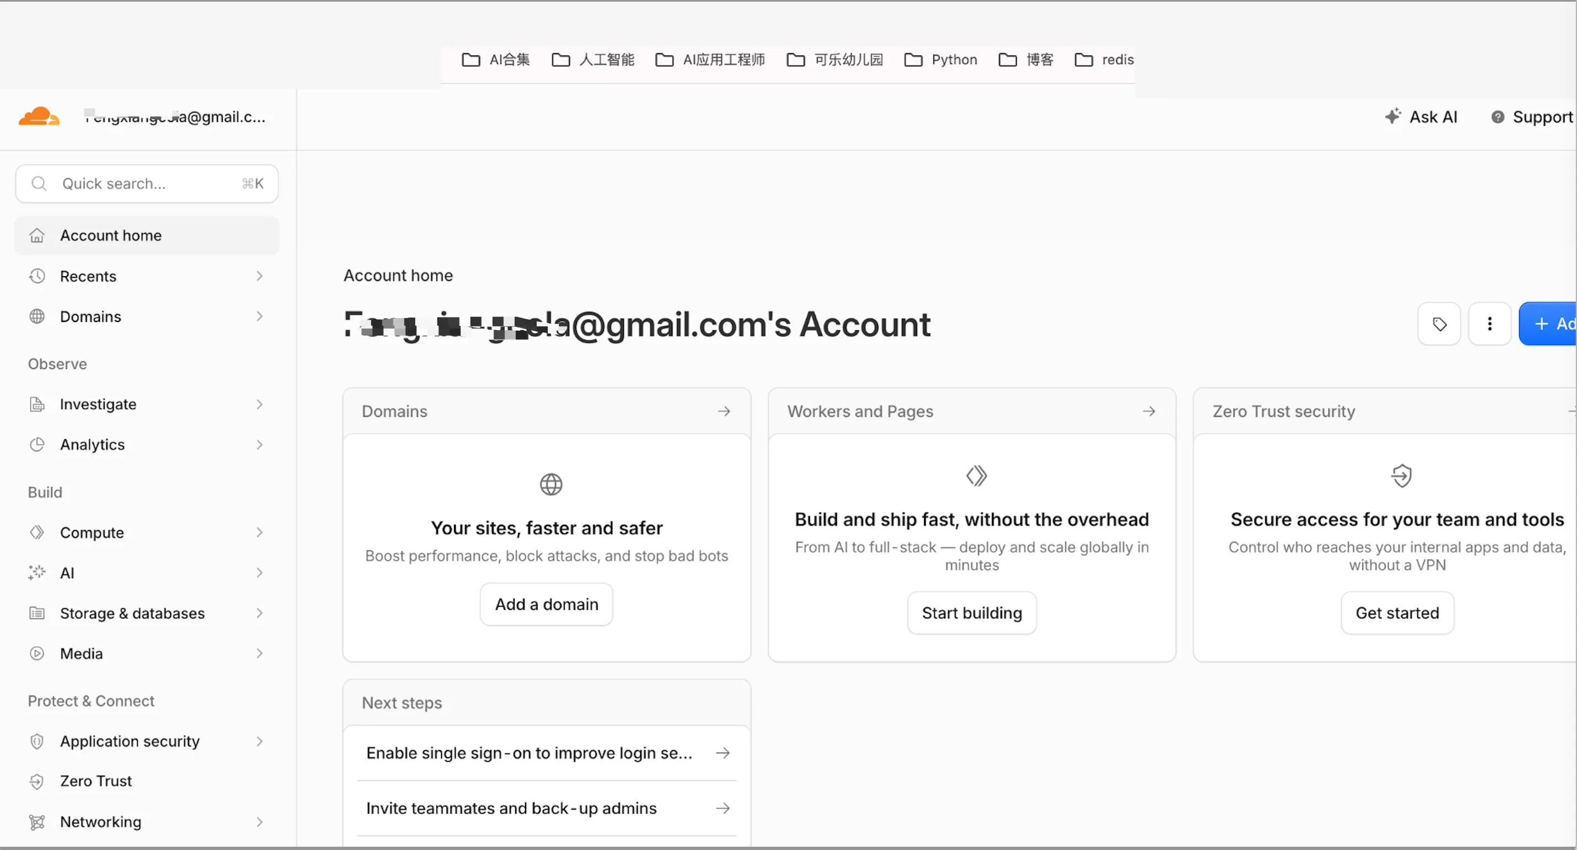The image size is (1577, 850).
Task: Open the Python bookmark folder
Action: pos(941,60)
